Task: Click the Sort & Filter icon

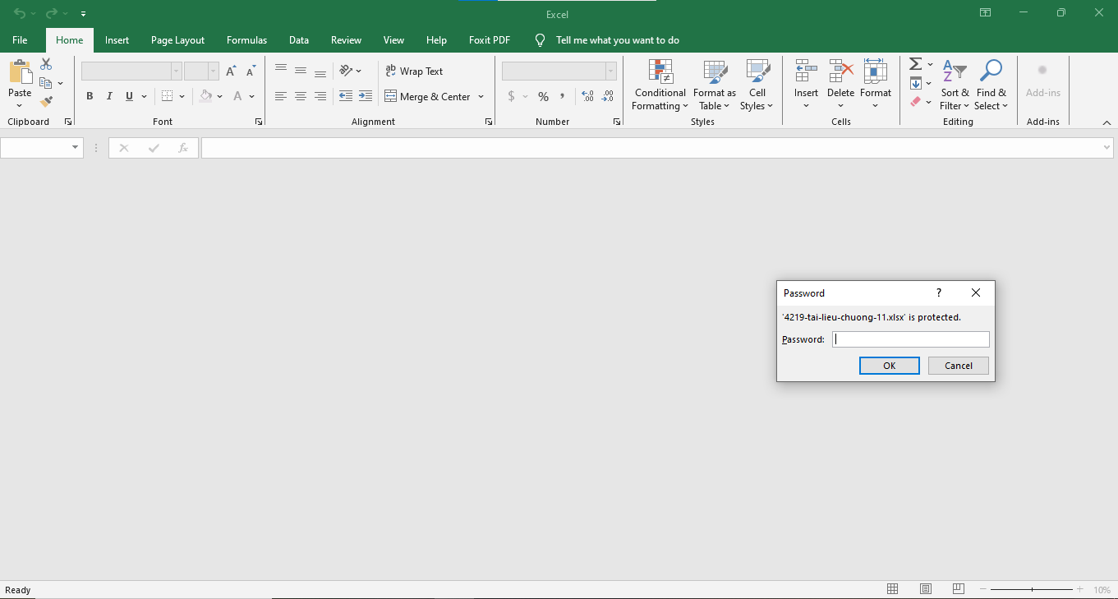Action: click(954, 72)
